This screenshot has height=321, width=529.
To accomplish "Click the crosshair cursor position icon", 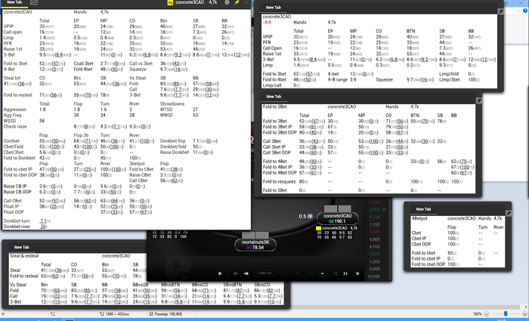I will (x=3, y=314).
